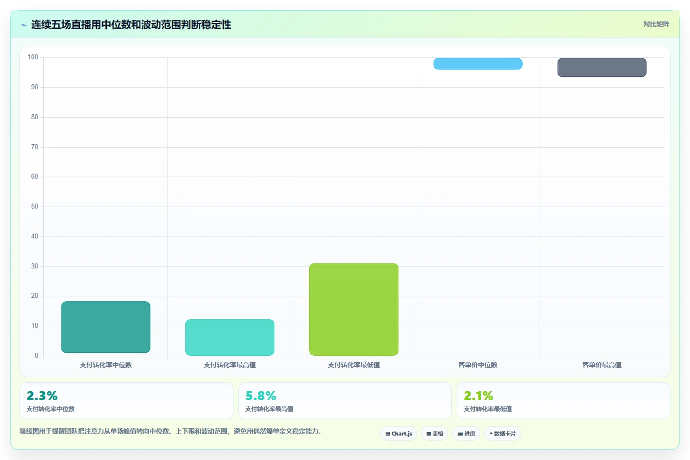The height and width of the screenshot is (460, 690).
Task: Click the 2.1% metric value
Action: [x=479, y=396]
